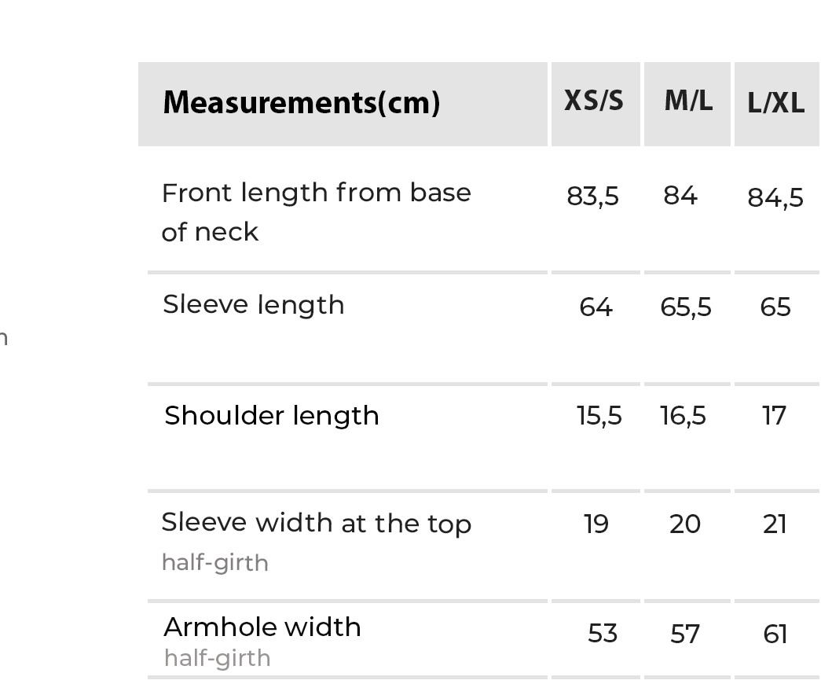Screen dimensions: 821x684
Task: Click the Armhole width row label
Action: tap(262, 627)
